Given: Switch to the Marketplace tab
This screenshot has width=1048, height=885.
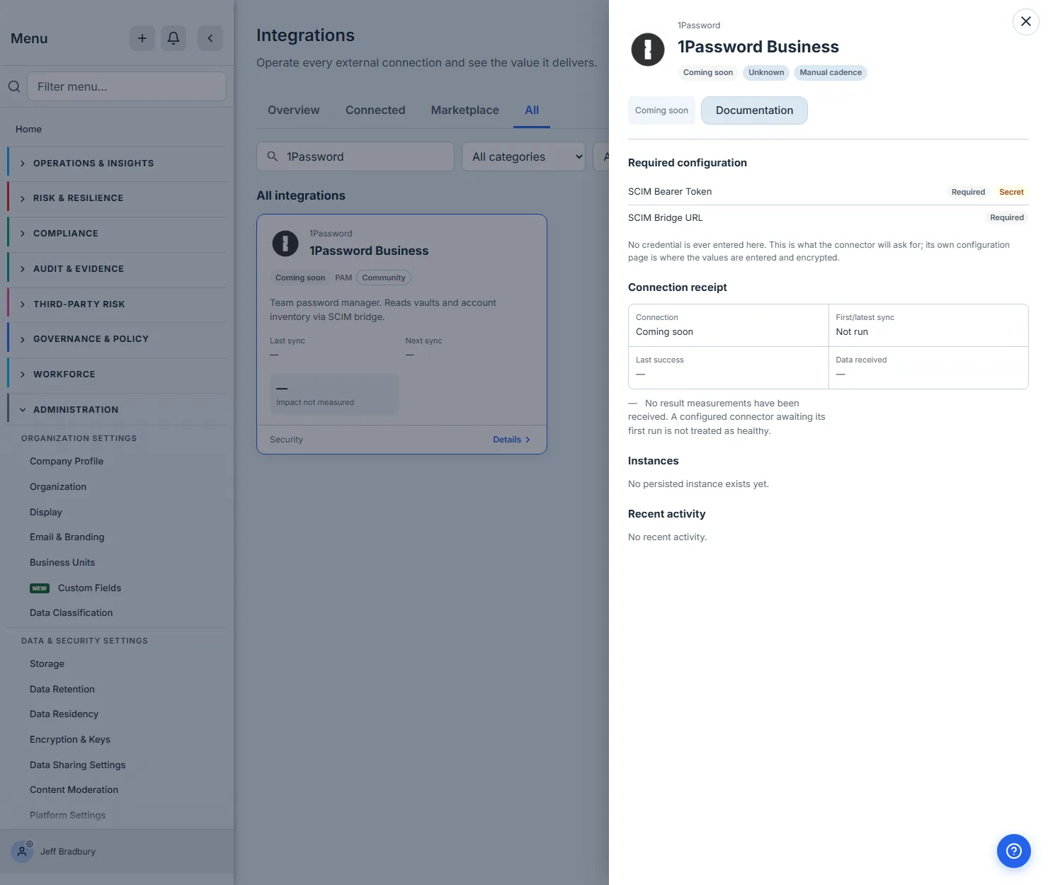Looking at the screenshot, I should coord(465,110).
